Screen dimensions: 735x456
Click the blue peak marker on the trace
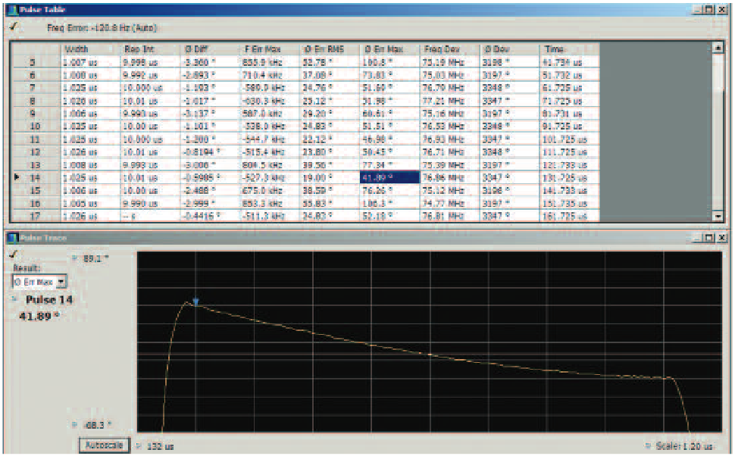[195, 301]
